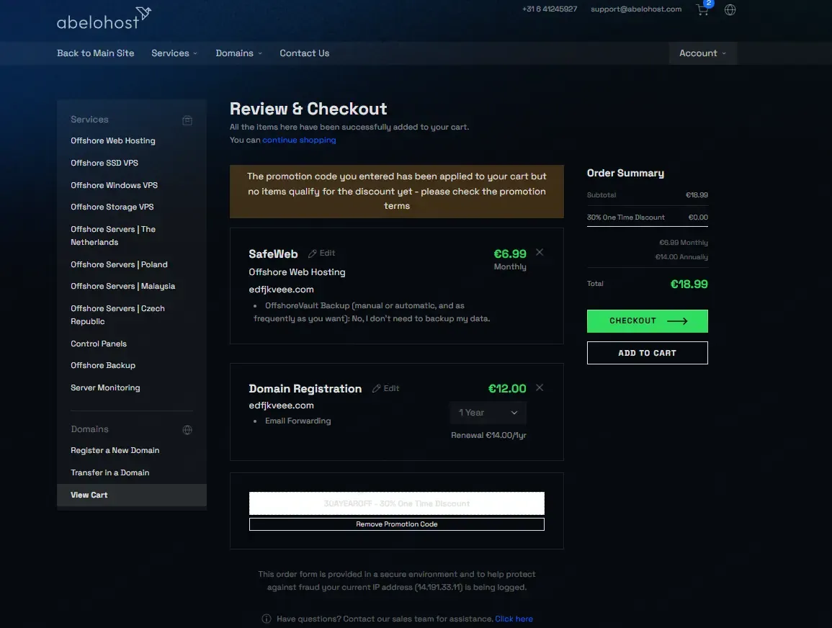Select Transfer in a Domain
Image resolution: width=832 pixels, height=628 pixels.
pos(109,472)
